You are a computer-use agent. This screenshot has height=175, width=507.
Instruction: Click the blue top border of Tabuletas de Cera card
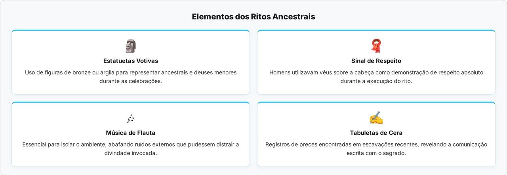pyautogui.click(x=376, y=103)
